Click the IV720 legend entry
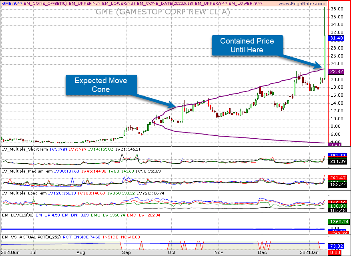The height and width of the screenshot is (256, 351). [150, 193]
